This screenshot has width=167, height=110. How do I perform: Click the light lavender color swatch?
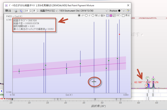pyautogui.click(x=107, y=16)
